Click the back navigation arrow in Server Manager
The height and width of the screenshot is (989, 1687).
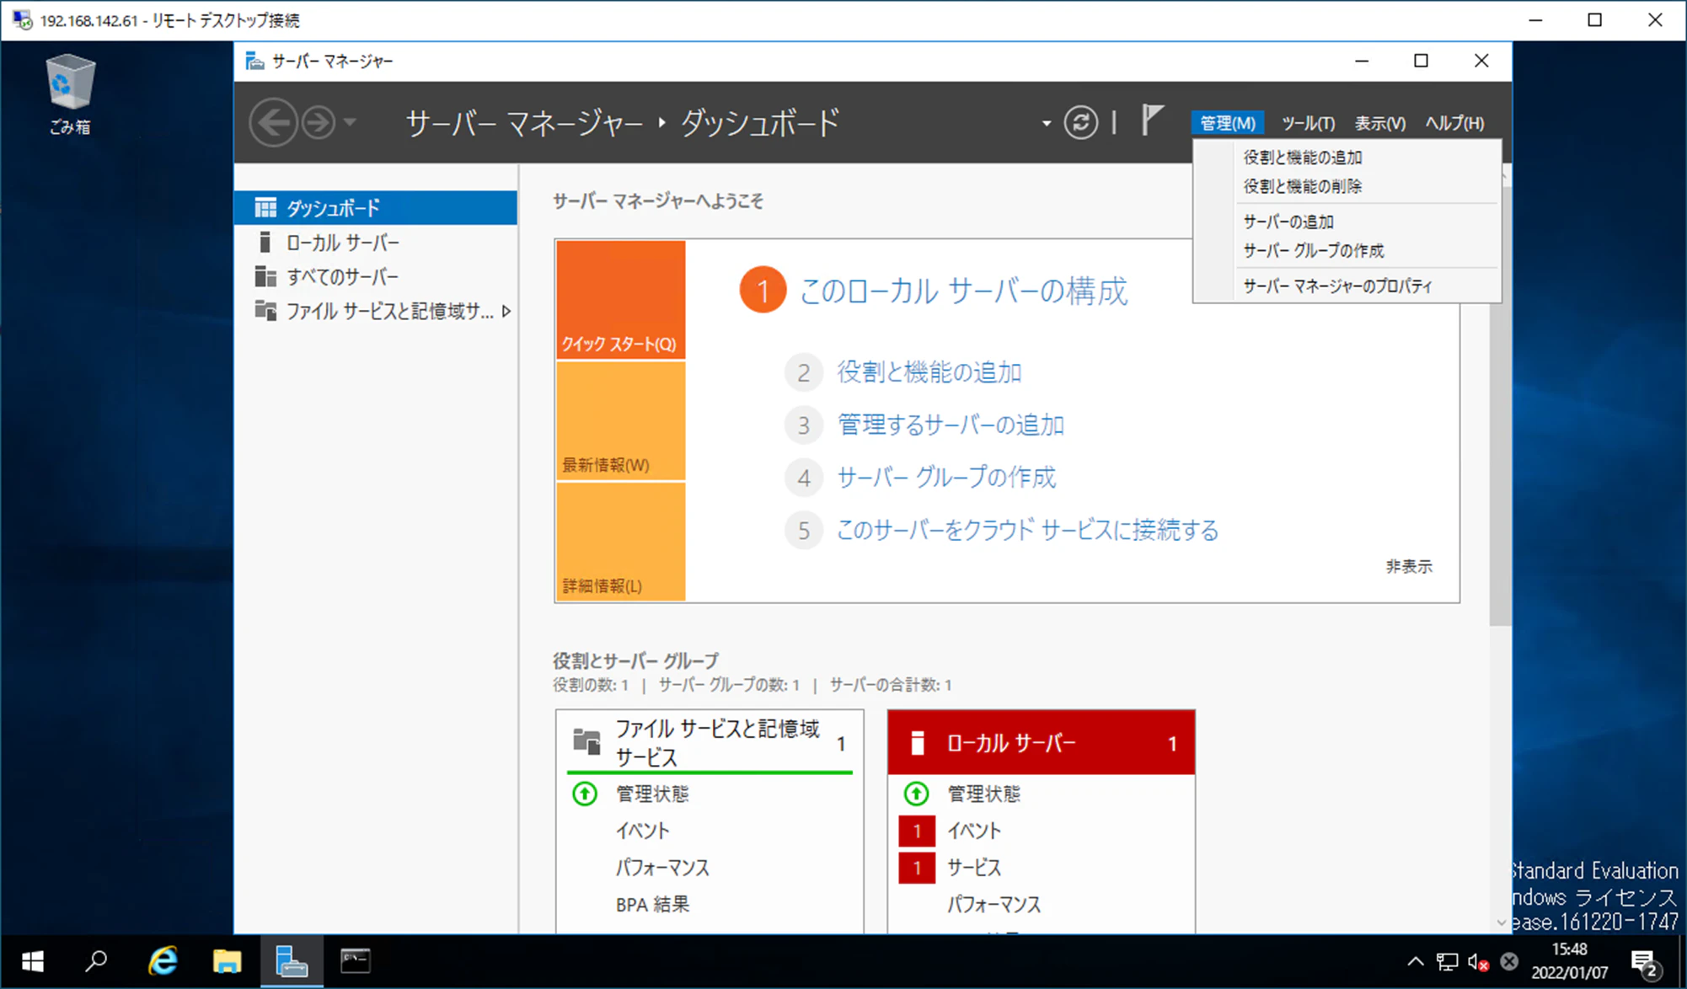pyautogui.click(x=273, y=123)
